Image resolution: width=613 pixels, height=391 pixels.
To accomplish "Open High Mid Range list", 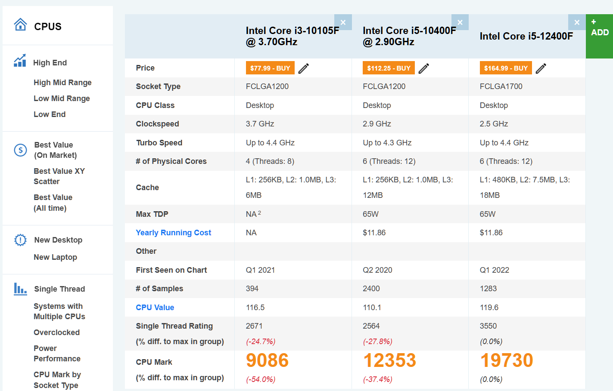I will click(x=62, y=83).
